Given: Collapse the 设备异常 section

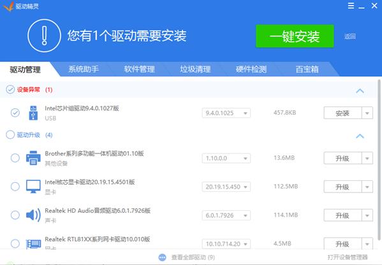Looking at the screenshot, I should 360,91.
